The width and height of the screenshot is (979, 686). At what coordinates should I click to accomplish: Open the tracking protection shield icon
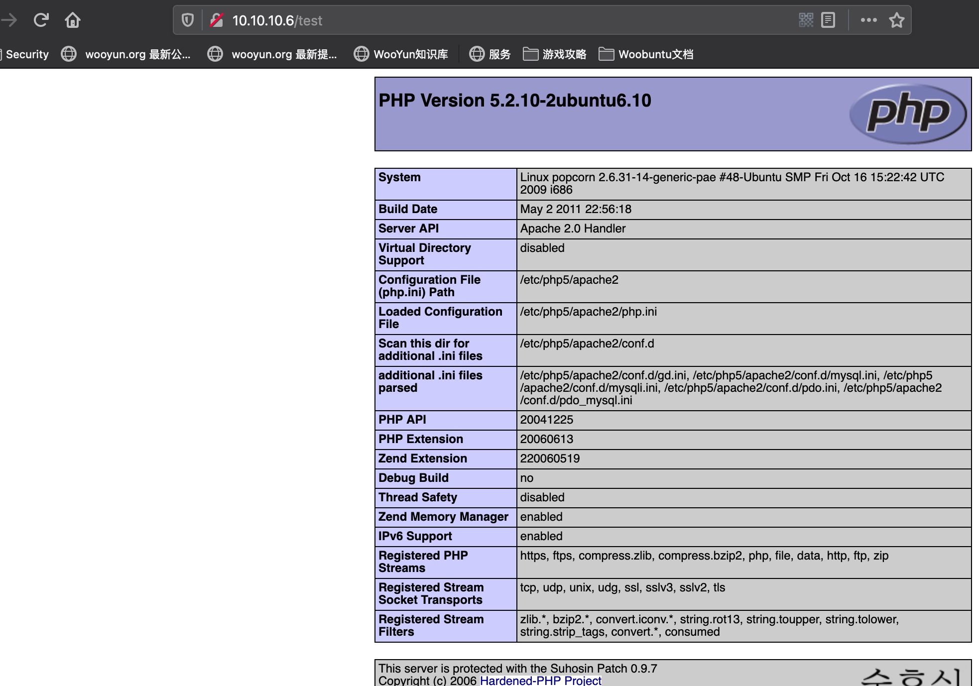pos(188,20)
